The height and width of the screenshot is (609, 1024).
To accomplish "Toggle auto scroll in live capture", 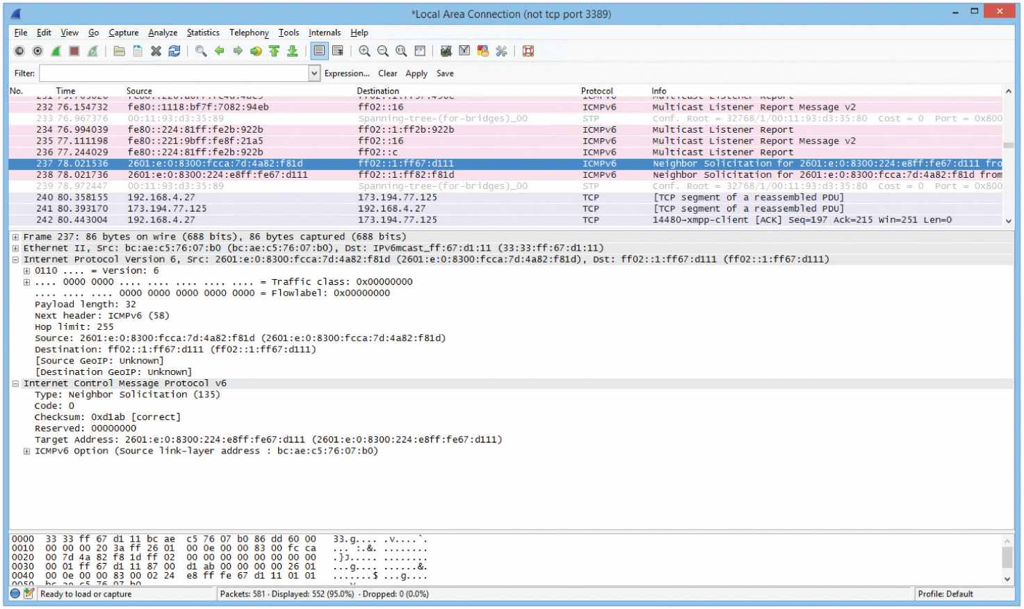I will point(338,51).
